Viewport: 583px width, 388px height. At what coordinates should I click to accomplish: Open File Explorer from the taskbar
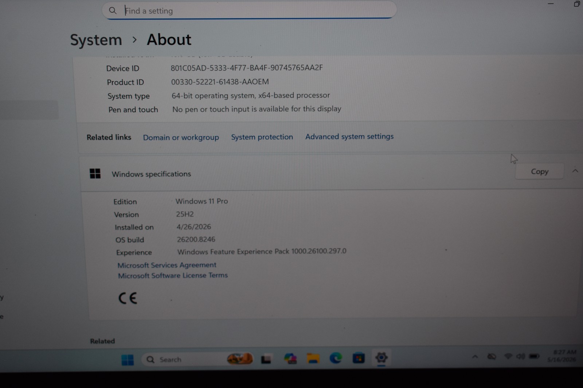tap(313, 359)
